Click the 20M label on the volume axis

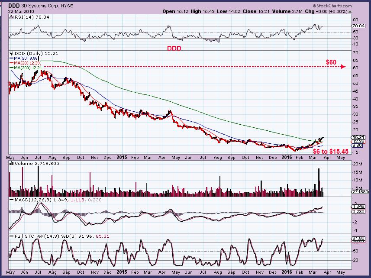click(x=358, y=164)
